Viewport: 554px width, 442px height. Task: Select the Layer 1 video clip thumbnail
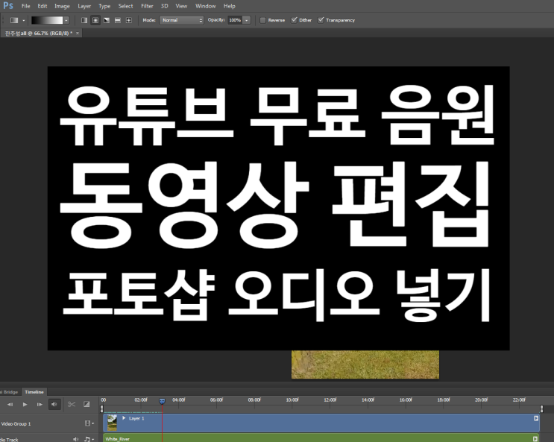[x=112, y=423]
